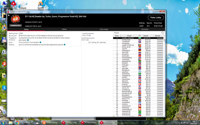Select player CheGuana row
The width and height of the screenshot is (200, 125).
click(x=138, y=108)
